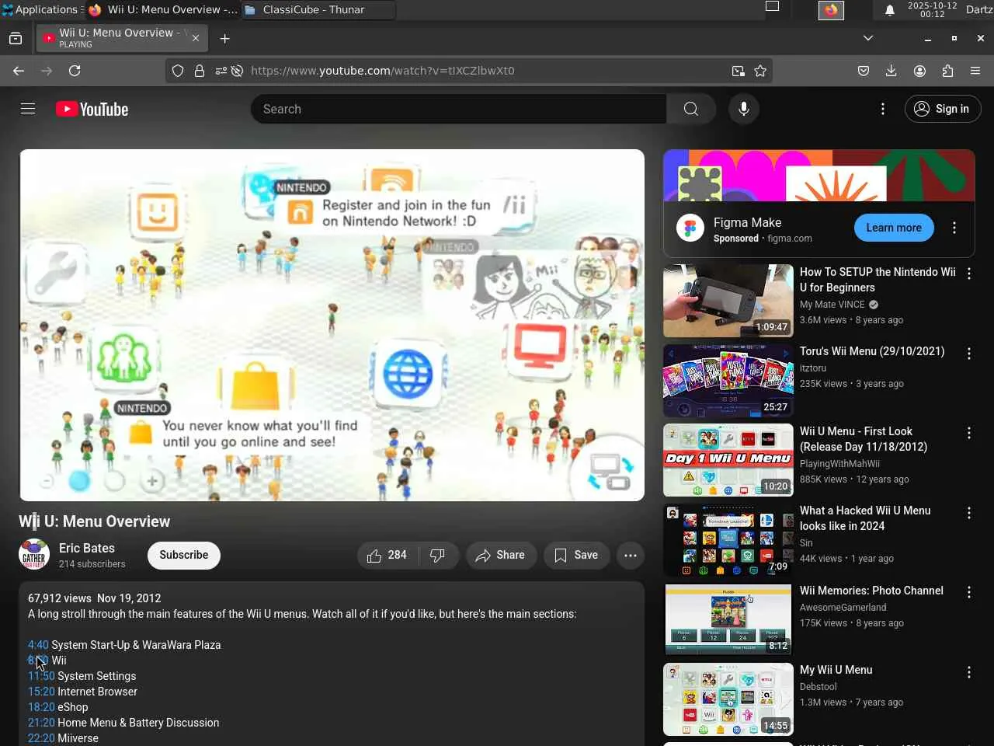The height and width of the screenshot is (746, 994).
Task: Bookmark this page with the star
Action: click(760, 71)
